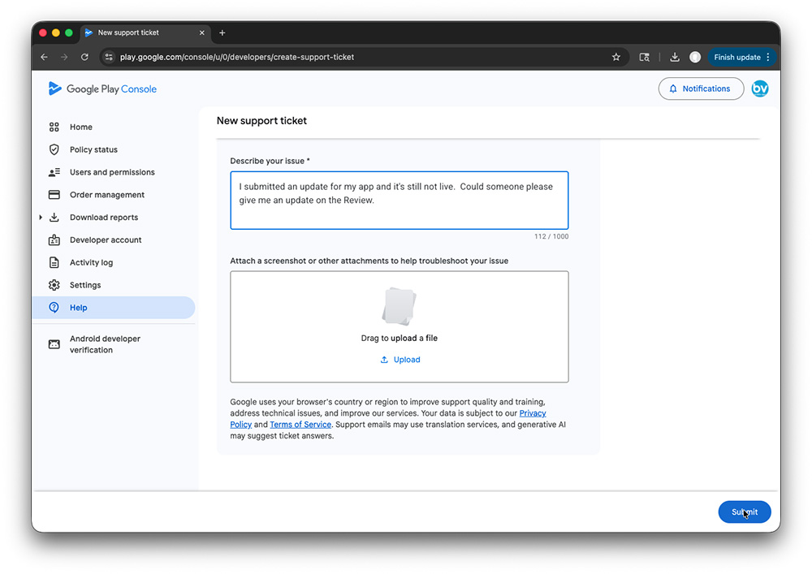Click the Activity log document icon
This screenshot has width=812, height=574.
point(54,262)
